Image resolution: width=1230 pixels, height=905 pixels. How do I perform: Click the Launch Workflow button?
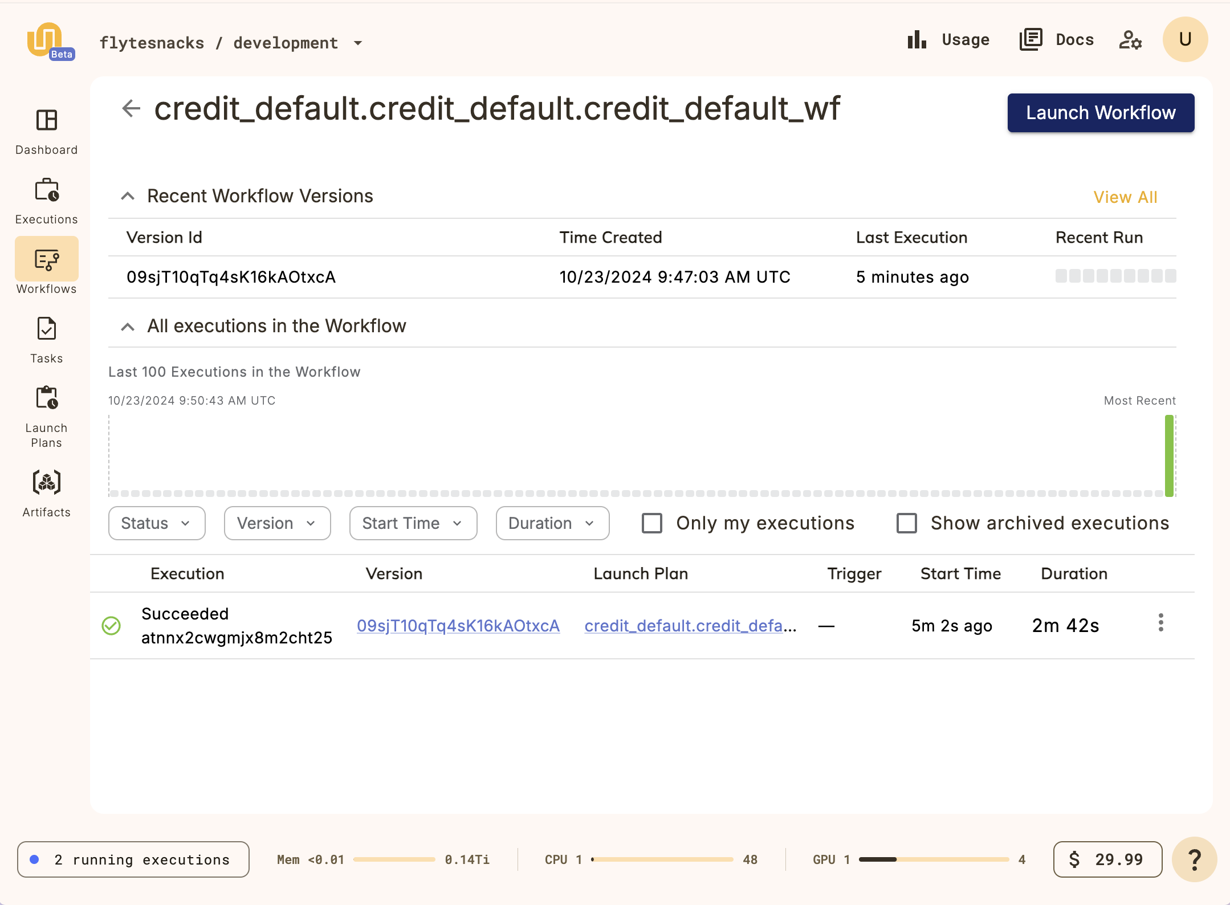pos(1100,113)
